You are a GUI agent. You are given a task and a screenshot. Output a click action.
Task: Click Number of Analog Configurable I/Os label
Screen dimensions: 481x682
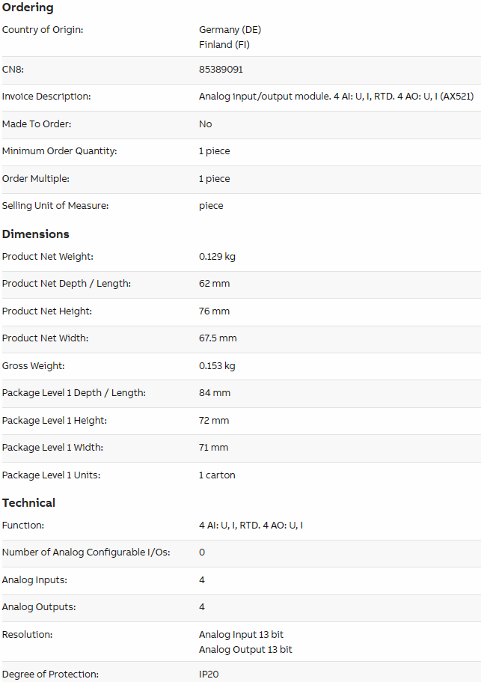point(86,552)
